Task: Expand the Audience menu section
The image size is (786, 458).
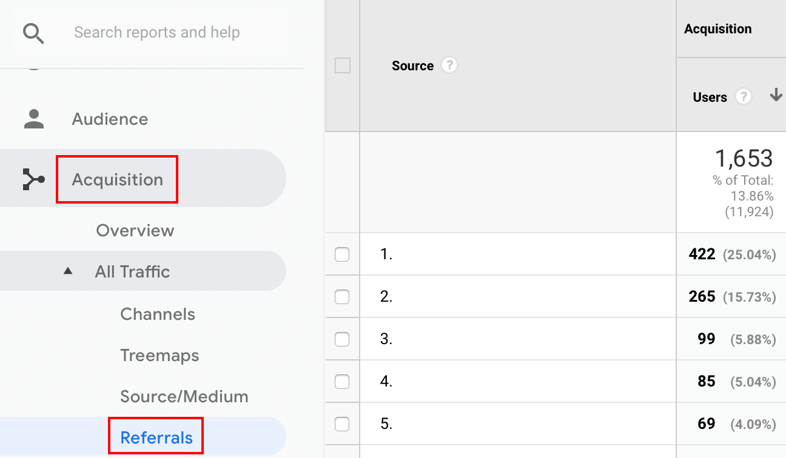Action: point(110,119)
